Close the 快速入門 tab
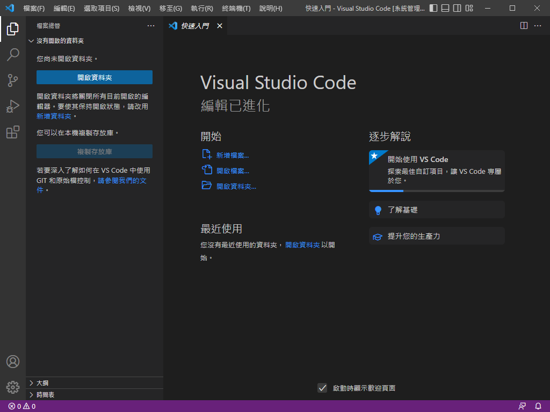 point(220,26)
